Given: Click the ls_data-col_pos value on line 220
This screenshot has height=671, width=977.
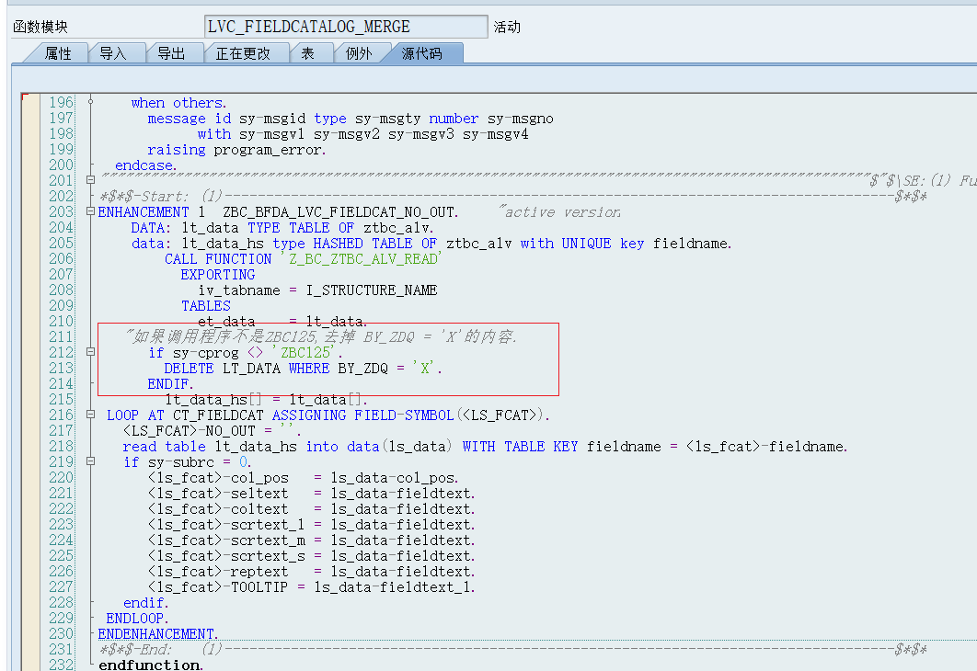Looking at the screenshot, I should pyautogui.click(x=395, y=478).
